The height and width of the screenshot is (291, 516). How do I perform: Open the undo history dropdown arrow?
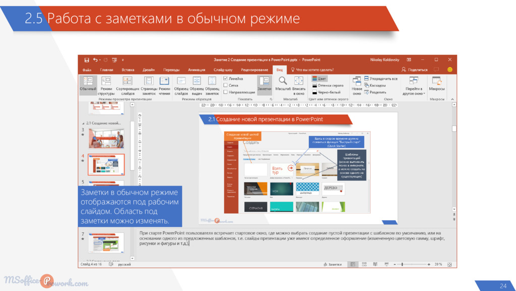pyautogui.click(x=100, y=60)
